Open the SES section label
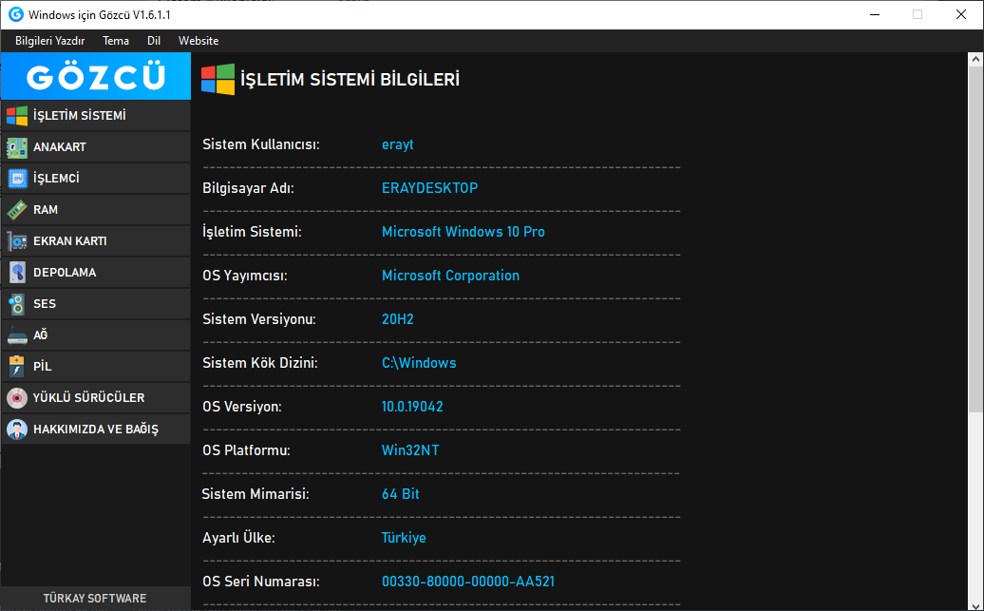 pos(45,304)
